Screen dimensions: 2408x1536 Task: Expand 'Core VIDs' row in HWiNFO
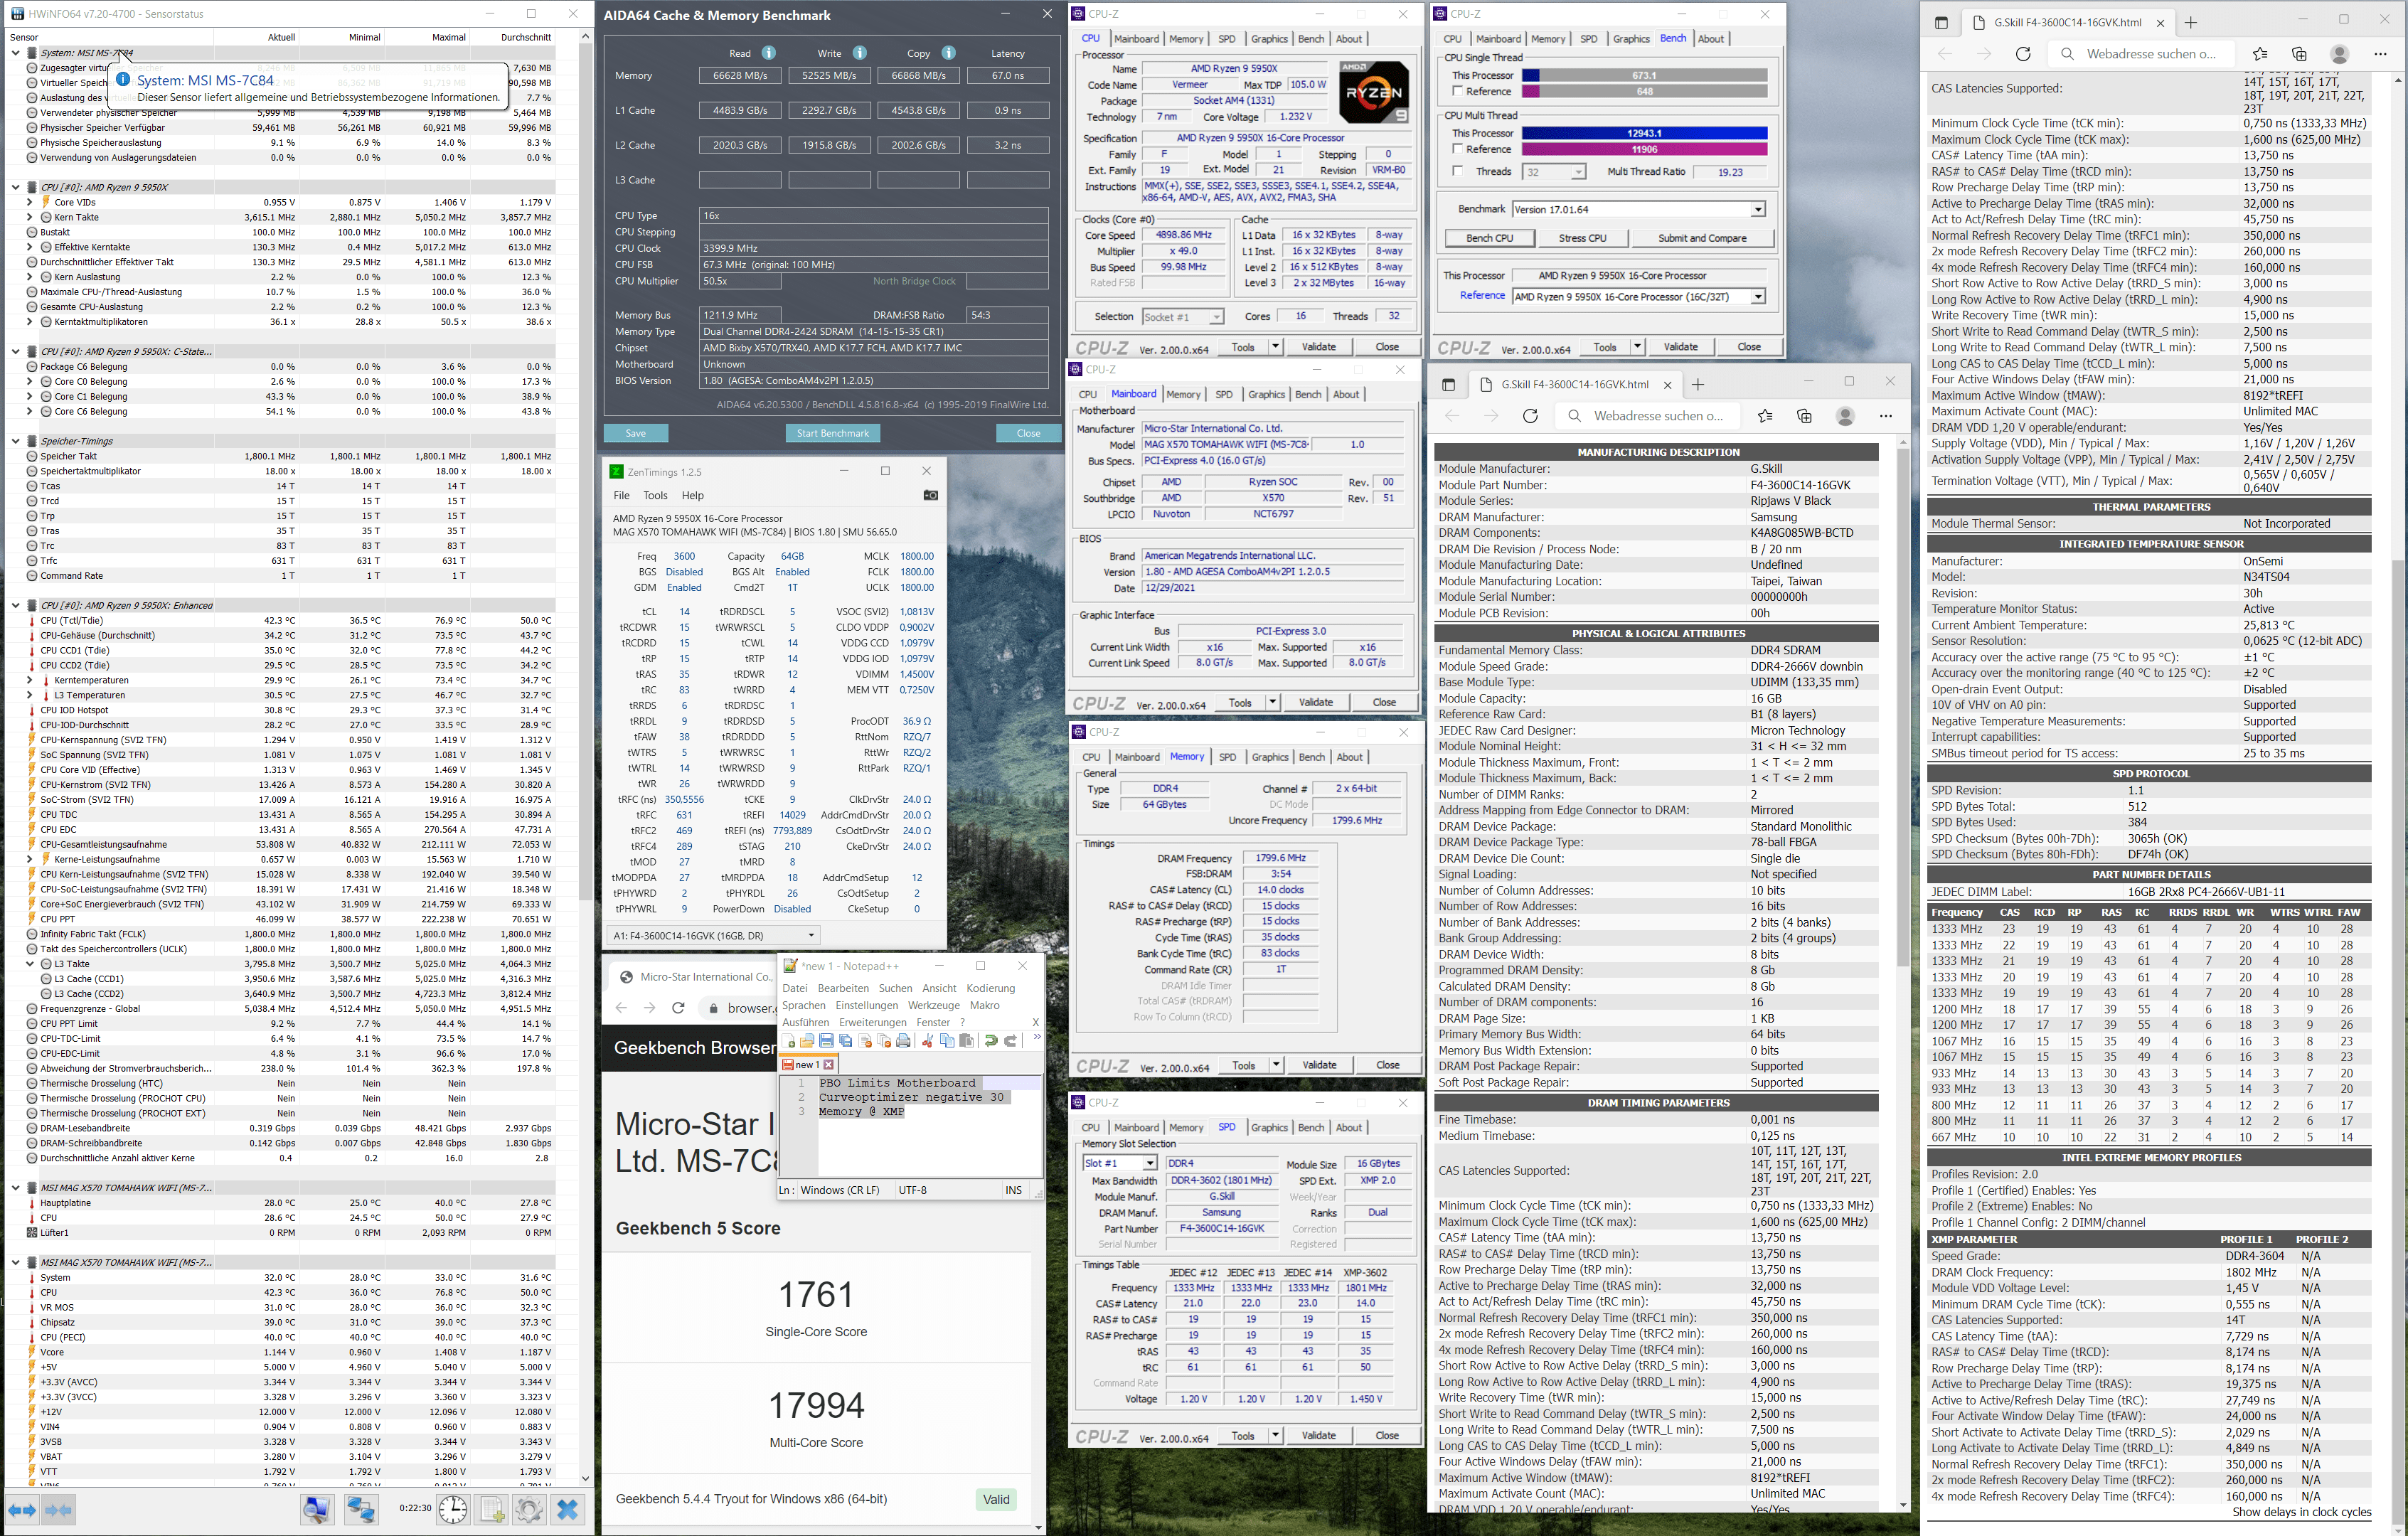click(29, 202)
